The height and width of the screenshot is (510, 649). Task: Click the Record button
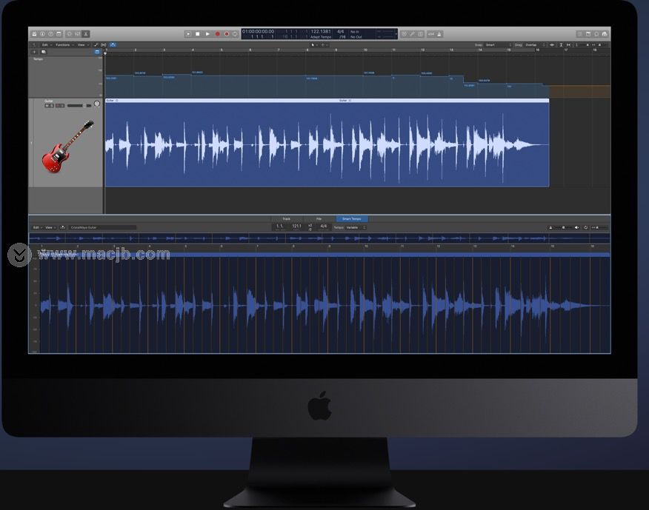tap(217, 34)
